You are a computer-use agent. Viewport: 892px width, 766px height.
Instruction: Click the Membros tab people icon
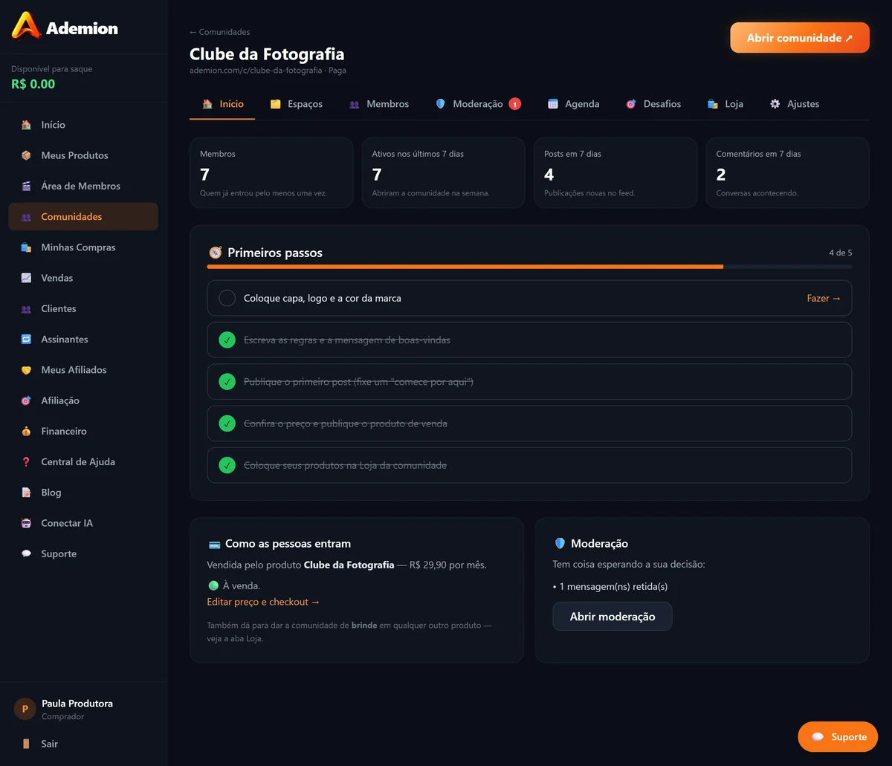click(354, 104)
